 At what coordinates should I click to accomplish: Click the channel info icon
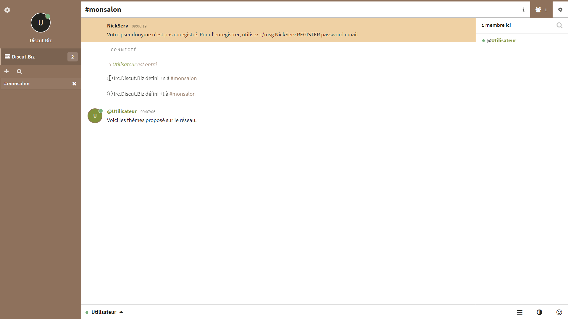click(x=523, y=10)
